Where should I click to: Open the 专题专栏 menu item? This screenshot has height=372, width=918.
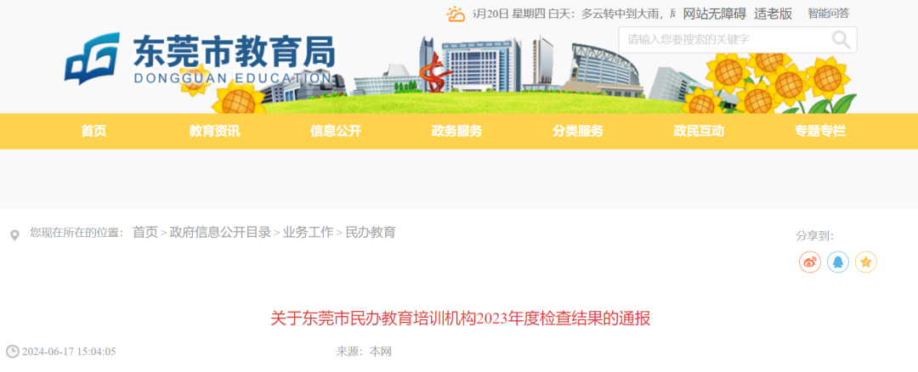(x=820, y=131)
